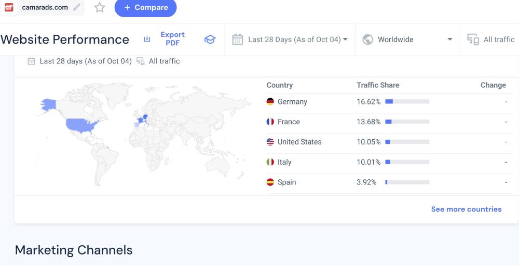Click the globe icon next to Worldwide

tap(367, 39)
